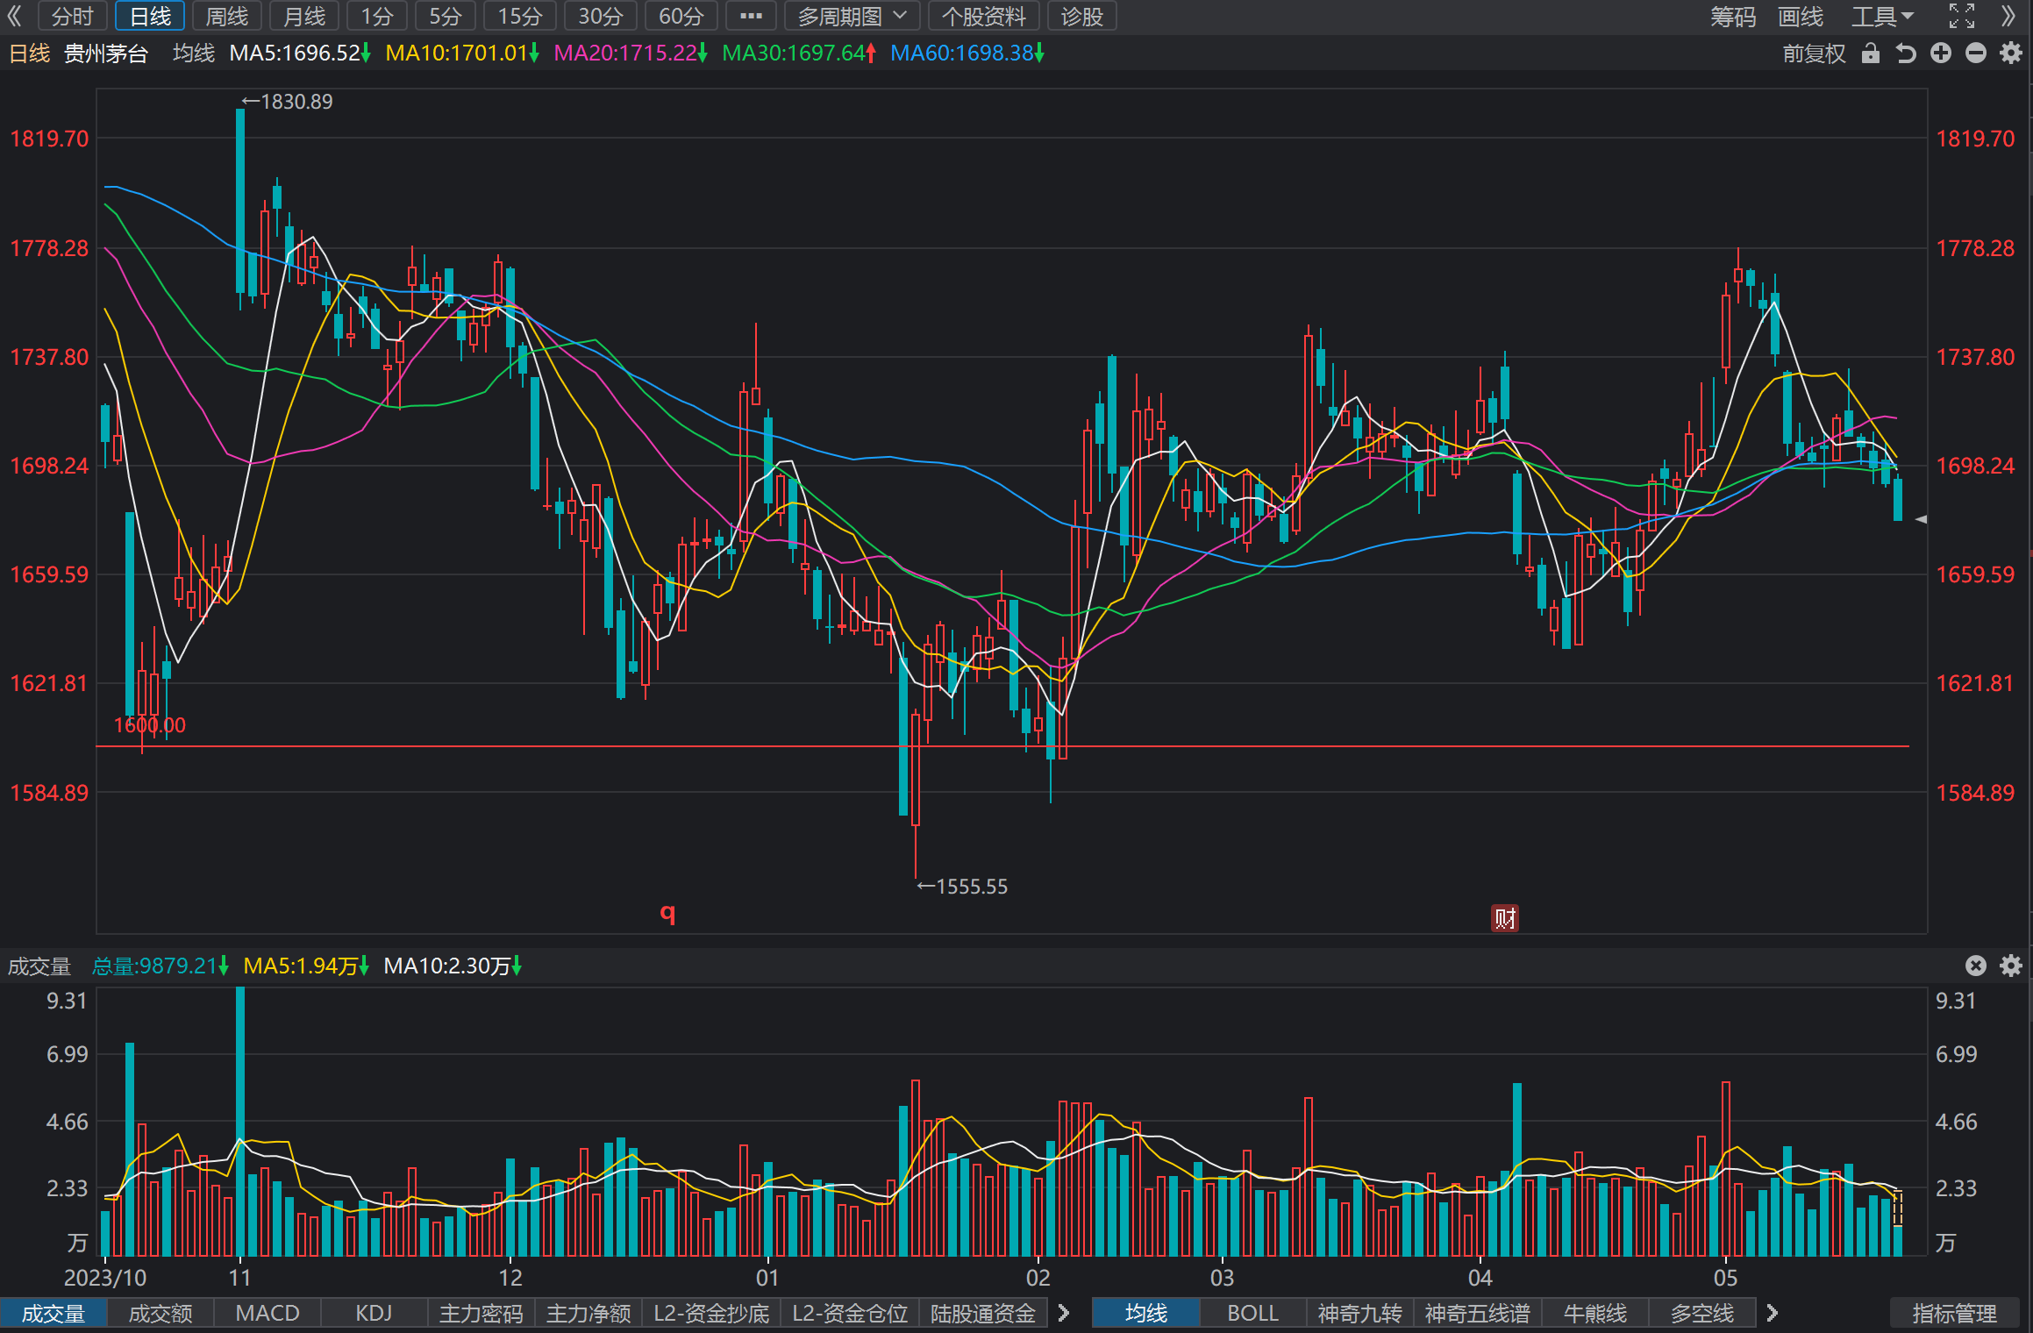This screenshot has height=1333, width=2033.
Task: Click volume MA5:1.94万 label
Action: point(306,966)
